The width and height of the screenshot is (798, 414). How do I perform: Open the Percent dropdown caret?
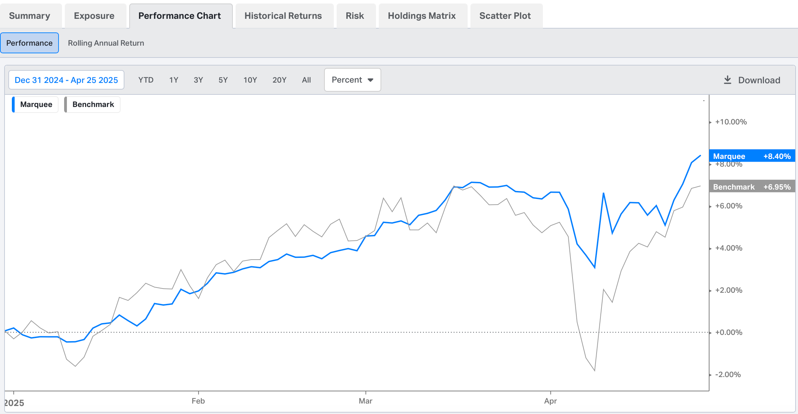(370, 80)
